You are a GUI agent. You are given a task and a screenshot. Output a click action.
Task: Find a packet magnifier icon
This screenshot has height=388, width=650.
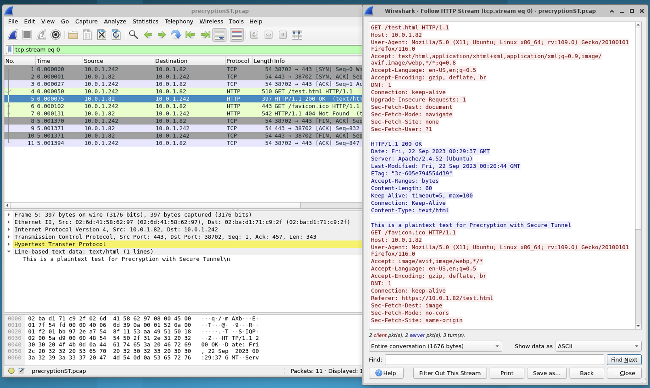[x=133, y=35]
